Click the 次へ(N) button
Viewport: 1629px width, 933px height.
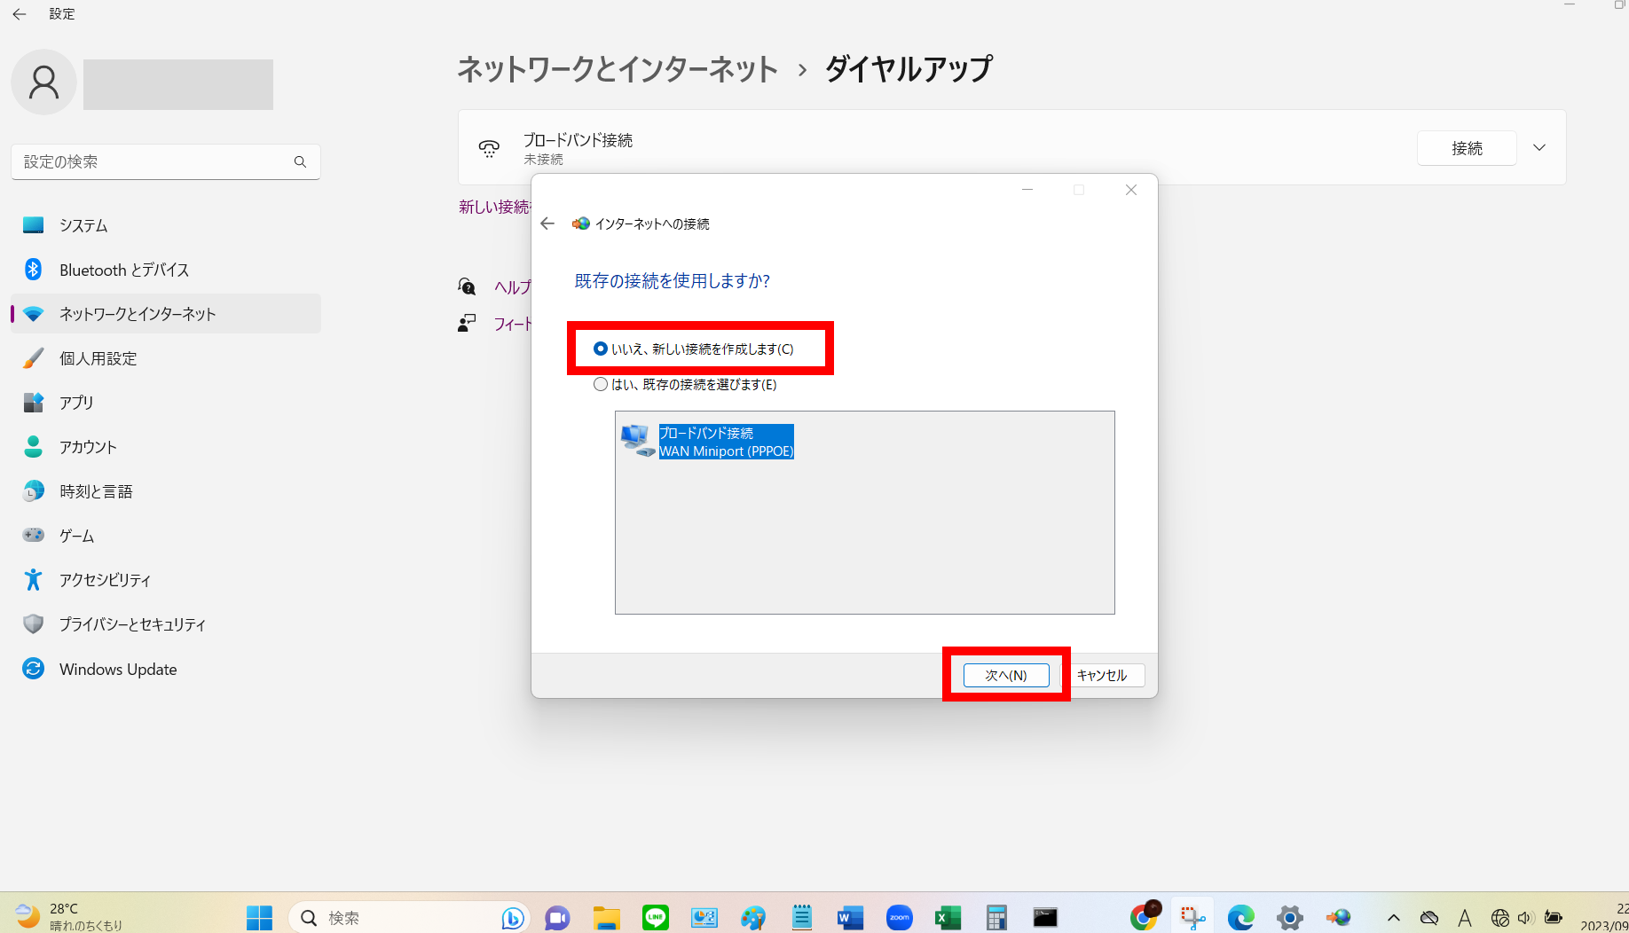point(1006,675)
